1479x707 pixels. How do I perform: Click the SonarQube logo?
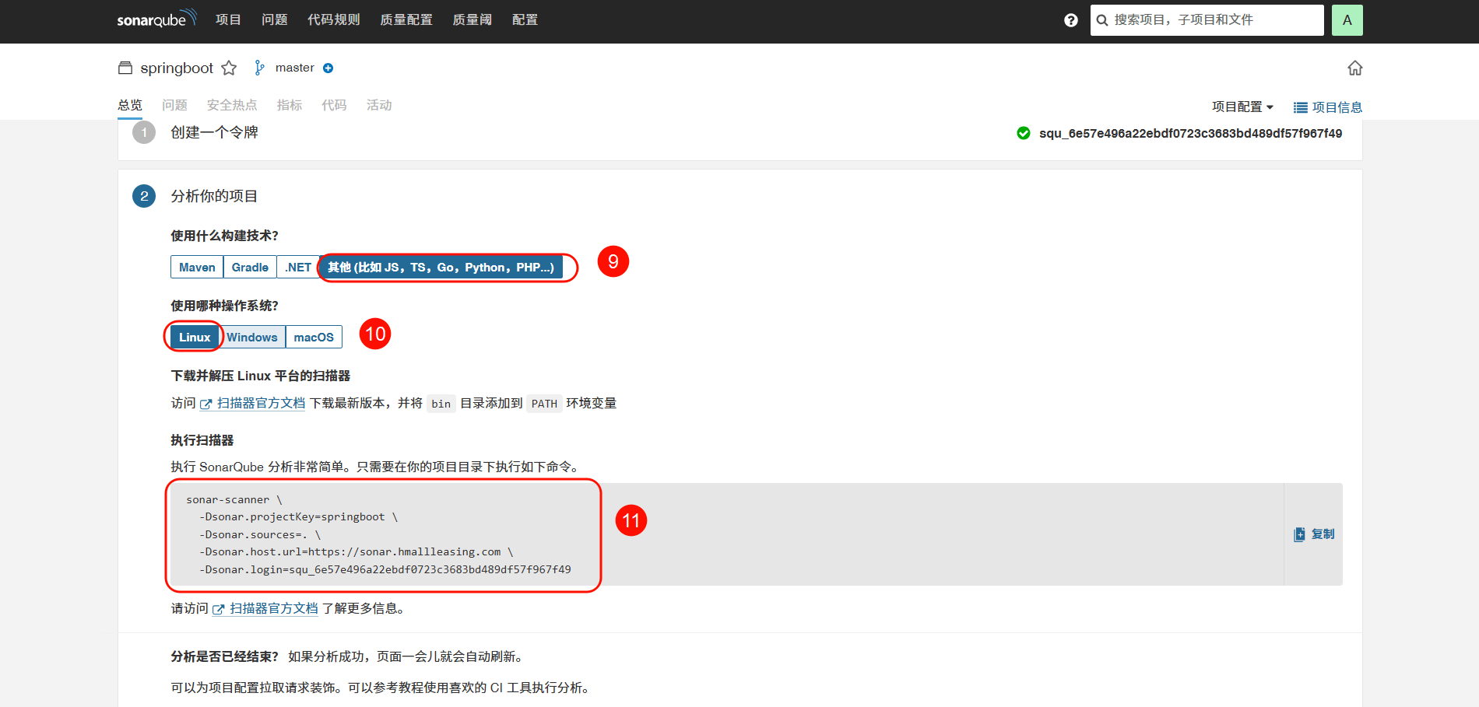tap(156, 19)
